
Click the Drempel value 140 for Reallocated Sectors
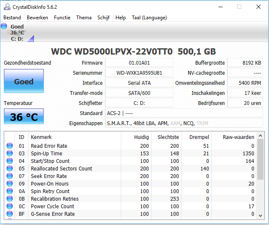[205, 168]
